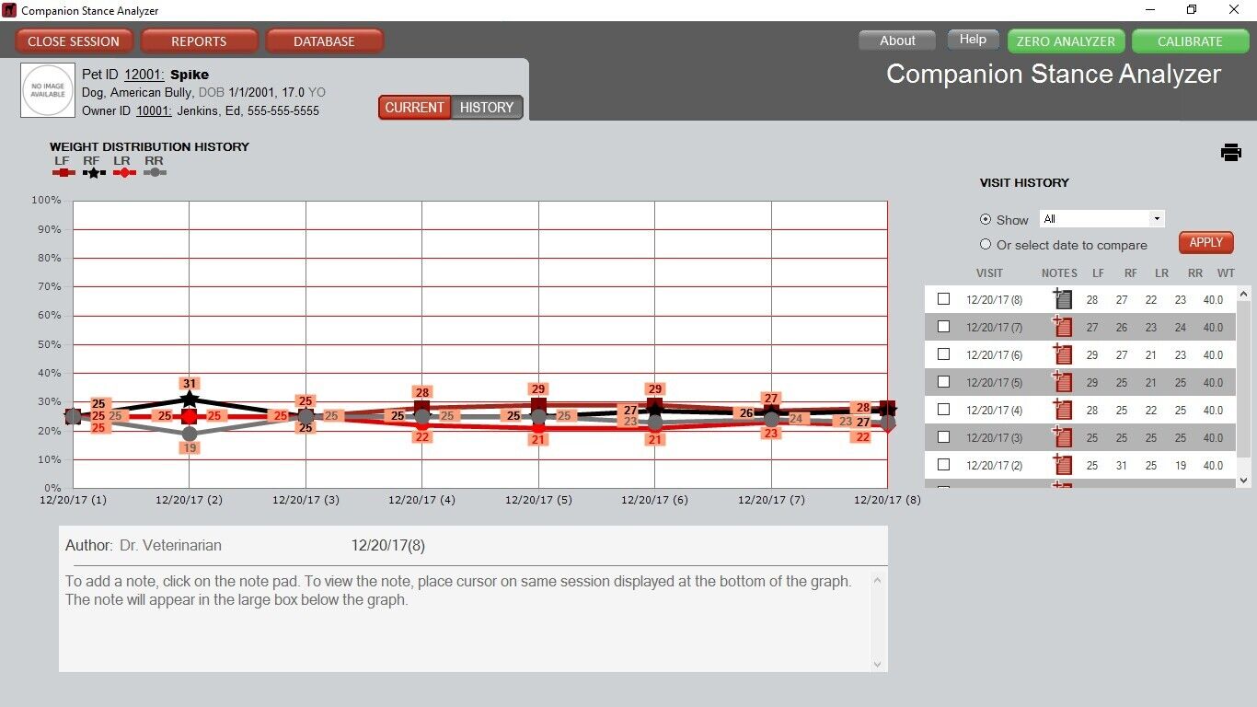Check the box for visit 12/20/17 (8)

[943, 298]
